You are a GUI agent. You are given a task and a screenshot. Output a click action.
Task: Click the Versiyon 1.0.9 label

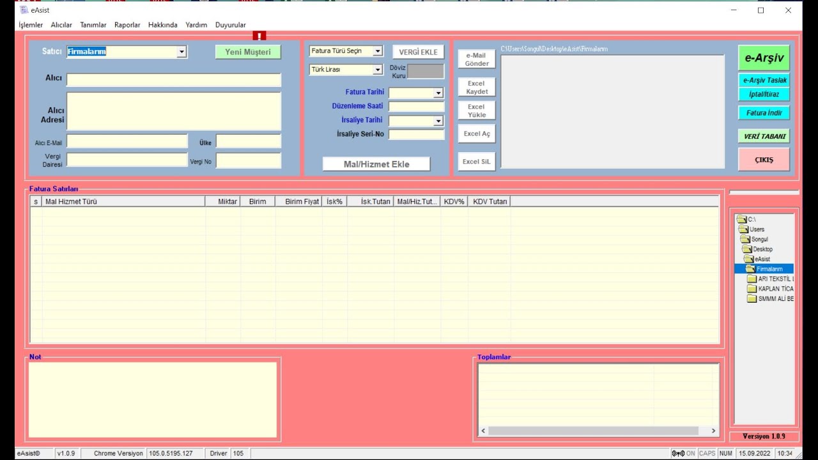764,436
